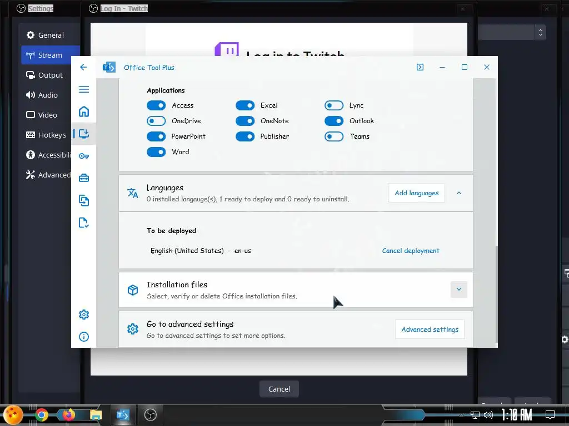Screen dimensions: 569x426
Task: Click the Languages translate icon
Action: (x=133, y=193)
